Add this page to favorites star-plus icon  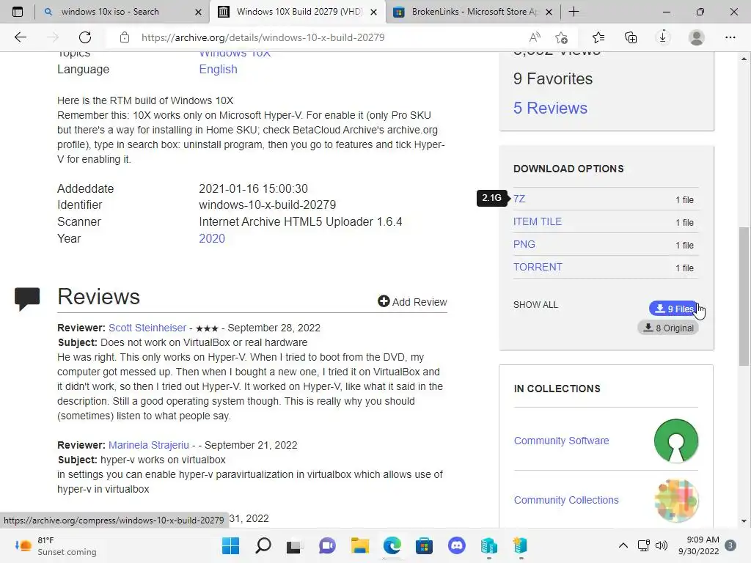(561, 37)
